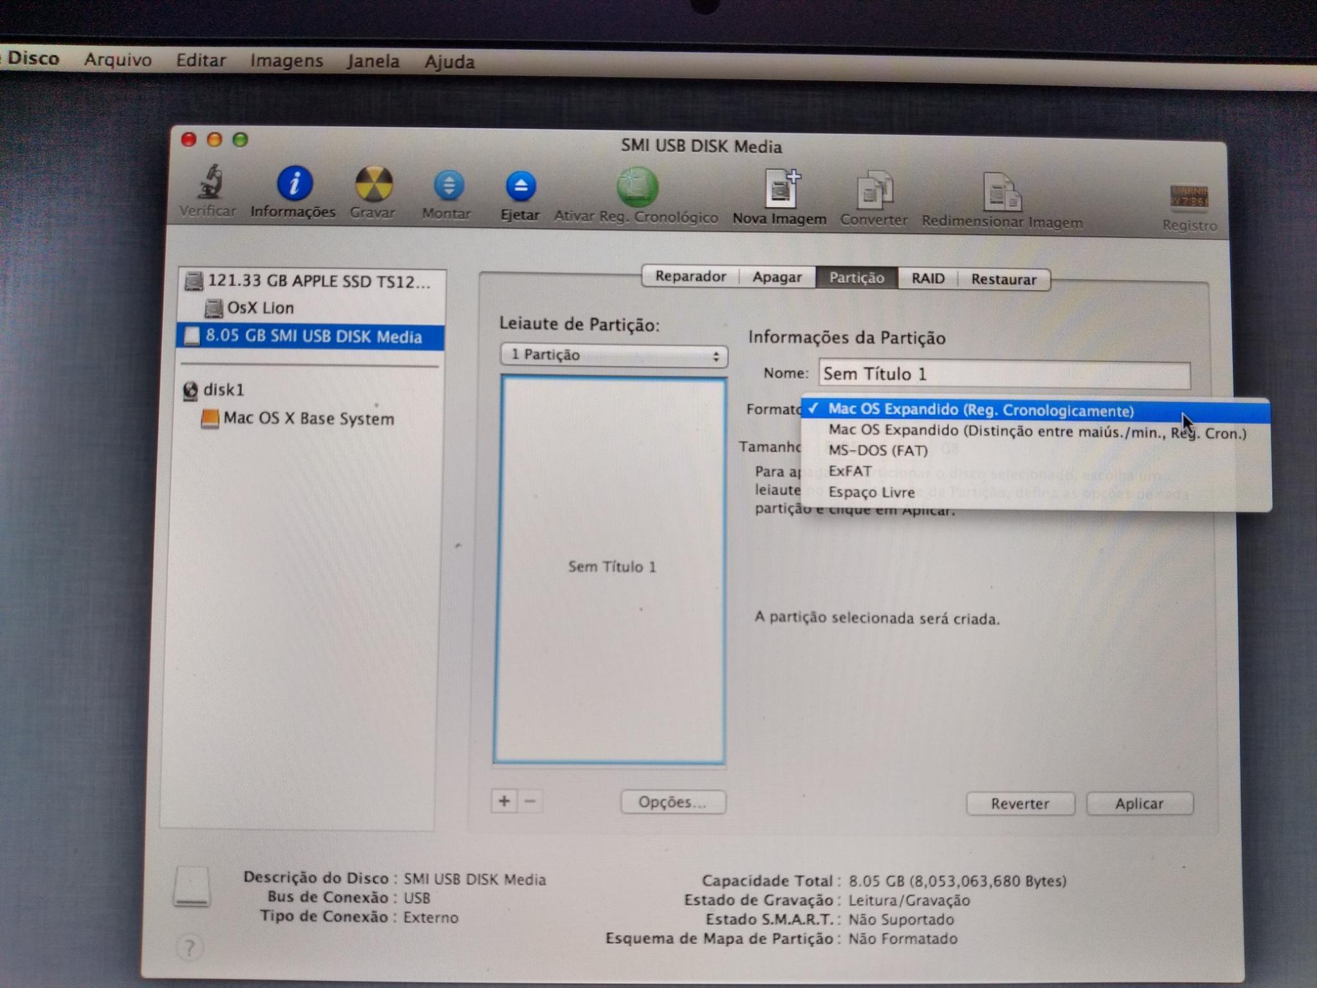Switch to the Apagar tab

point(777,277)
